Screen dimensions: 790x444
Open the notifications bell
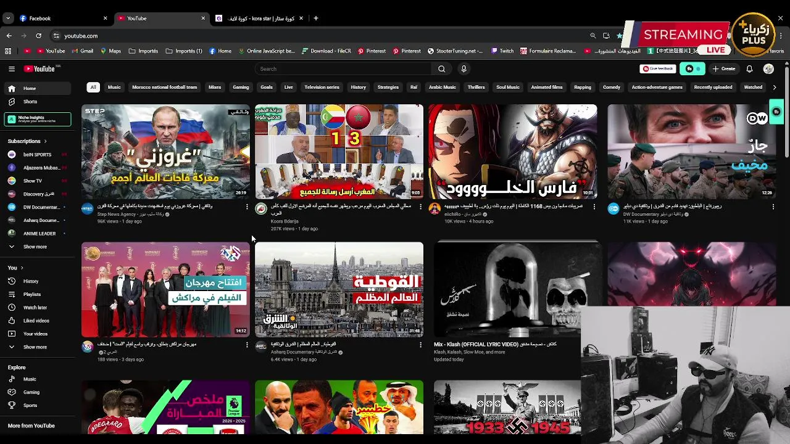pos(749,69)
